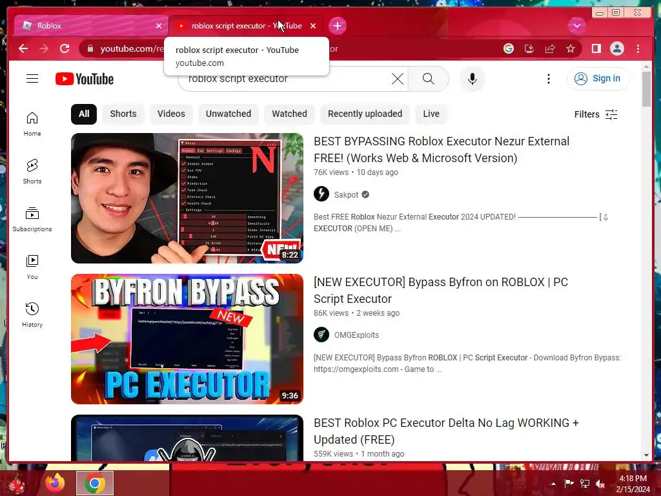
Task: Select the Live filter chip
Action: coord(431,114)
